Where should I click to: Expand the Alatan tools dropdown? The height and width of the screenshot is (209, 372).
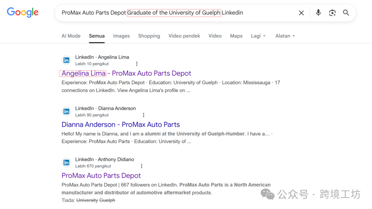tap(285, 36)
